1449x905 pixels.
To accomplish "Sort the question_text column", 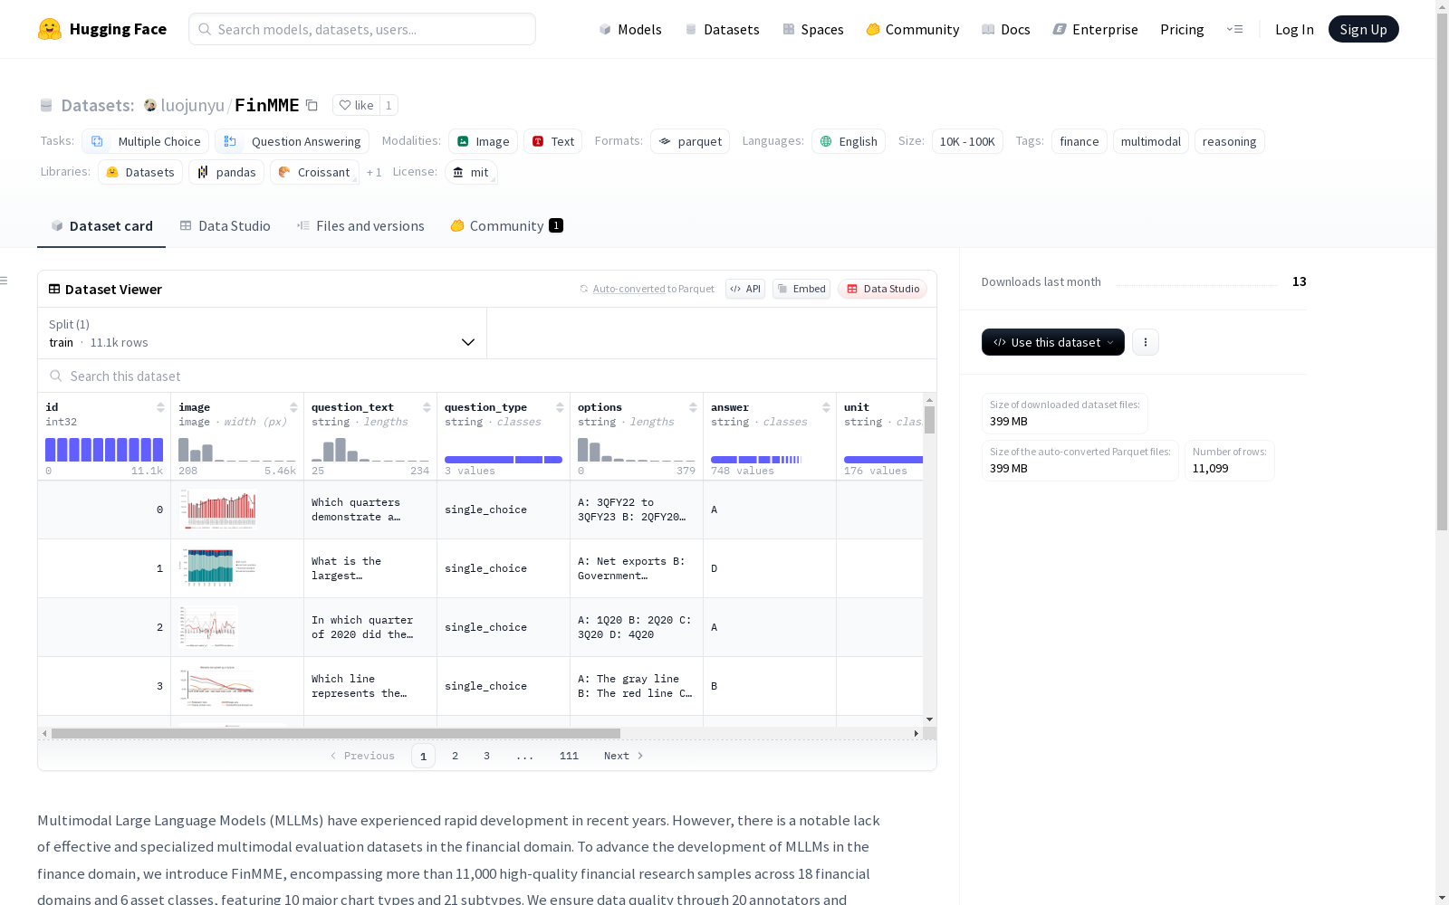I will pos(427,407).
